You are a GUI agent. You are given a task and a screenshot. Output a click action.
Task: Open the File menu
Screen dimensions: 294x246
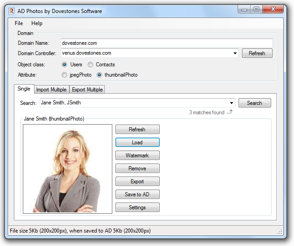pos(19,23)
